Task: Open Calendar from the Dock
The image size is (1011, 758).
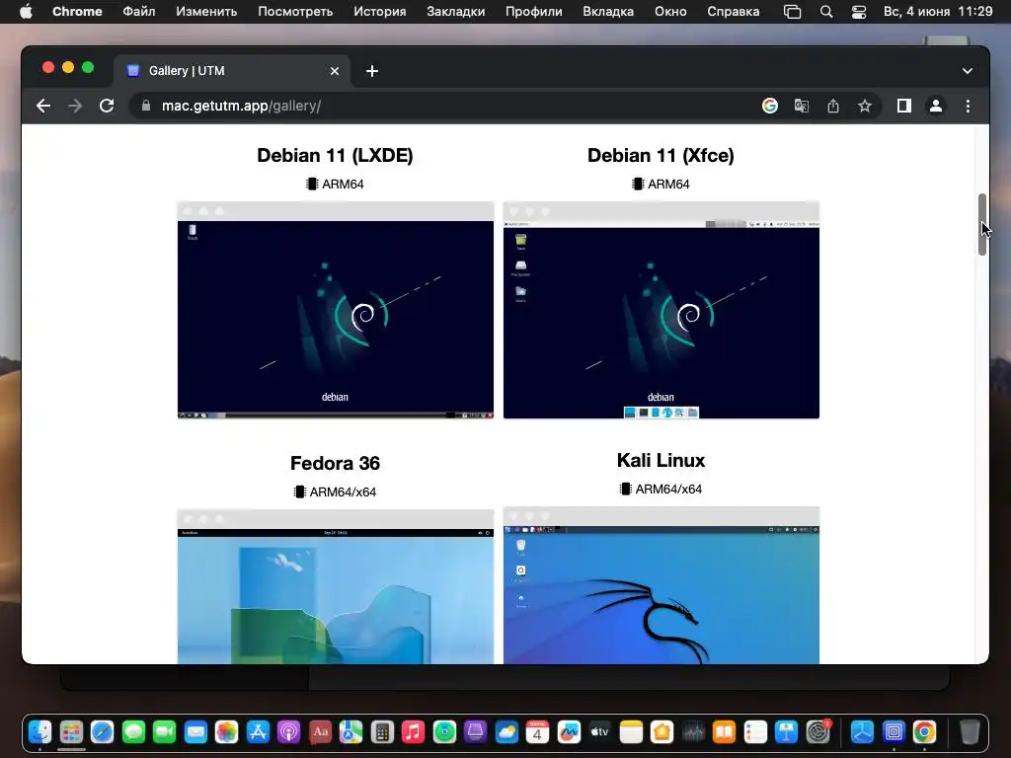Action: (x=537, y=731)
